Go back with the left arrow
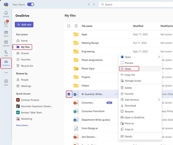The height and width of the screenshot is (145, 173). pos(89,4)
